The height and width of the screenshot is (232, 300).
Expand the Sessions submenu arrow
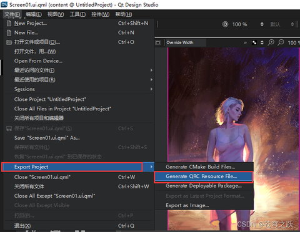pyautogui.click(x=151, y=89)
